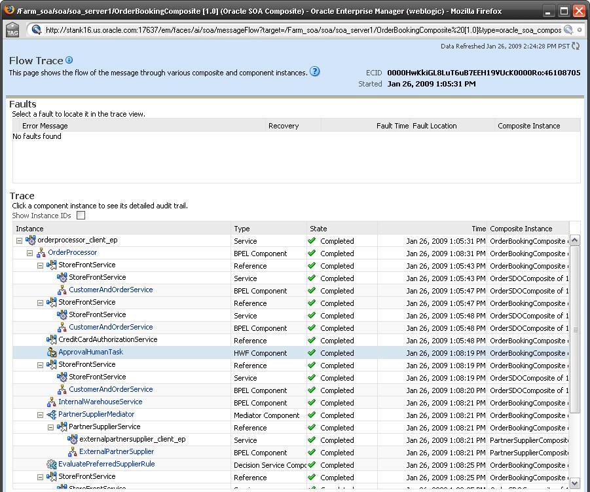Open the ExternalPartnerSupplier link
590x492 pixels.
[x=117, y=451]
